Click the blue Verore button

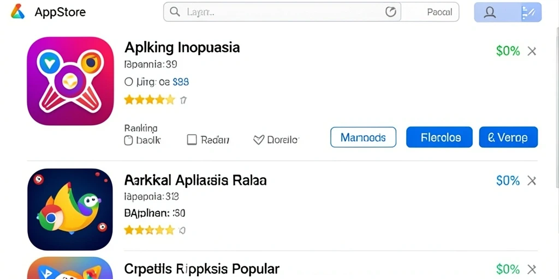(508, 137)
